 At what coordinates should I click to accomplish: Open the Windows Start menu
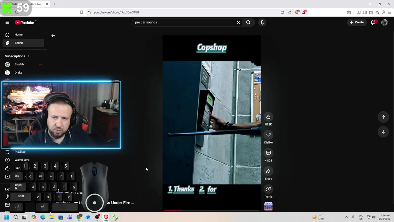coord(7,217)
